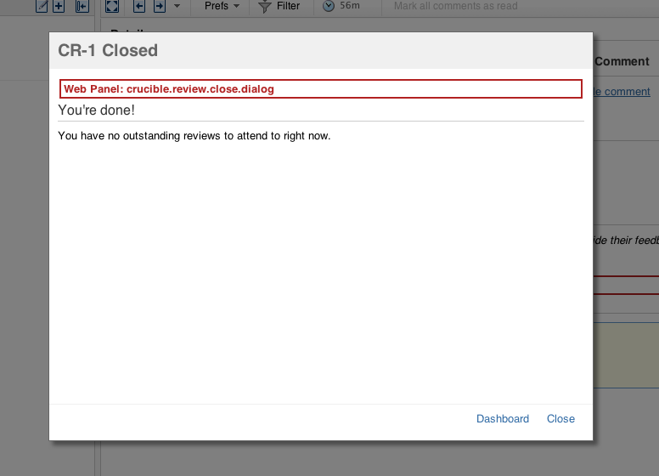The image size is (659, 476).
Task: Click the yellow highlighted panel at right
Action: tap(626, 354)
